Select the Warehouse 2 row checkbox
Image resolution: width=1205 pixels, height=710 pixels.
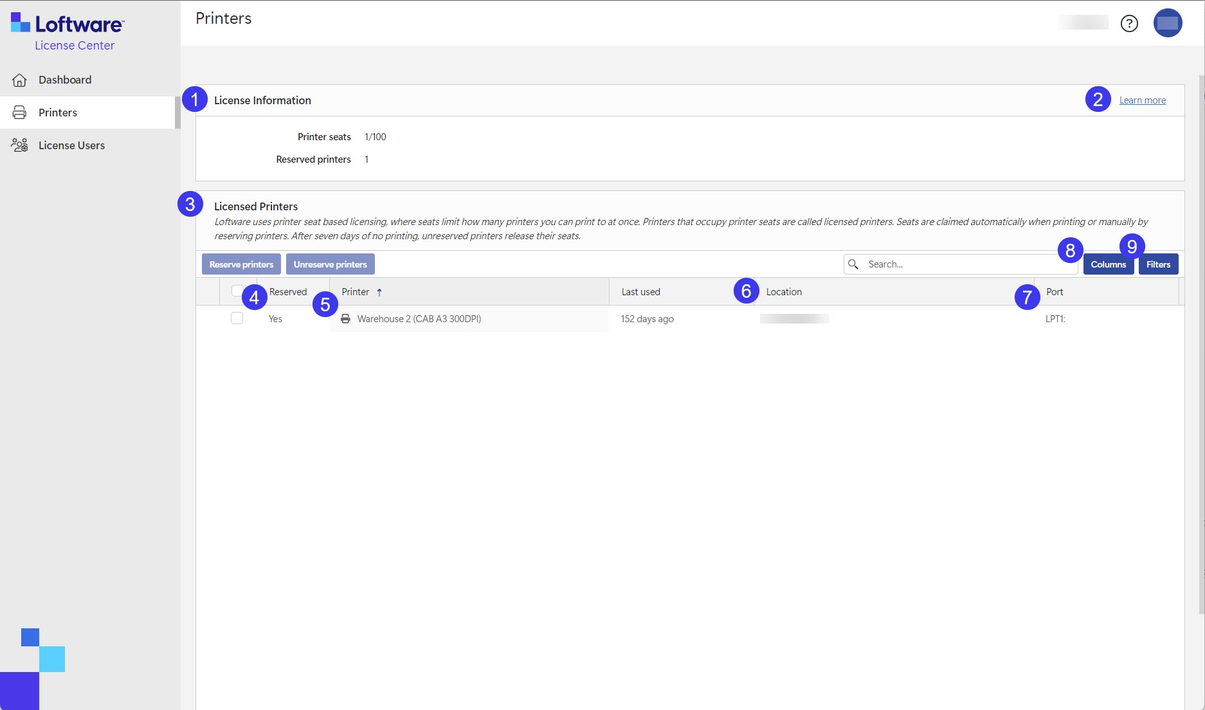pyautogui.click(x=237, y=318)
